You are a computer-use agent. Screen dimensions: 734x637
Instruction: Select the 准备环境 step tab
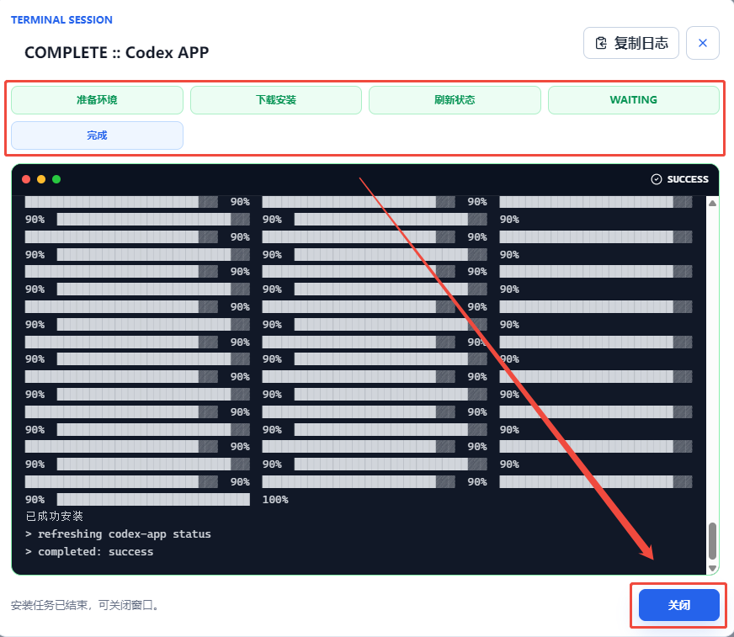(97, 99)
